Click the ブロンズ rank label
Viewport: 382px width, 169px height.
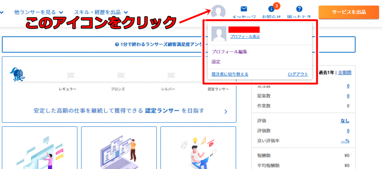pos(118,89)
